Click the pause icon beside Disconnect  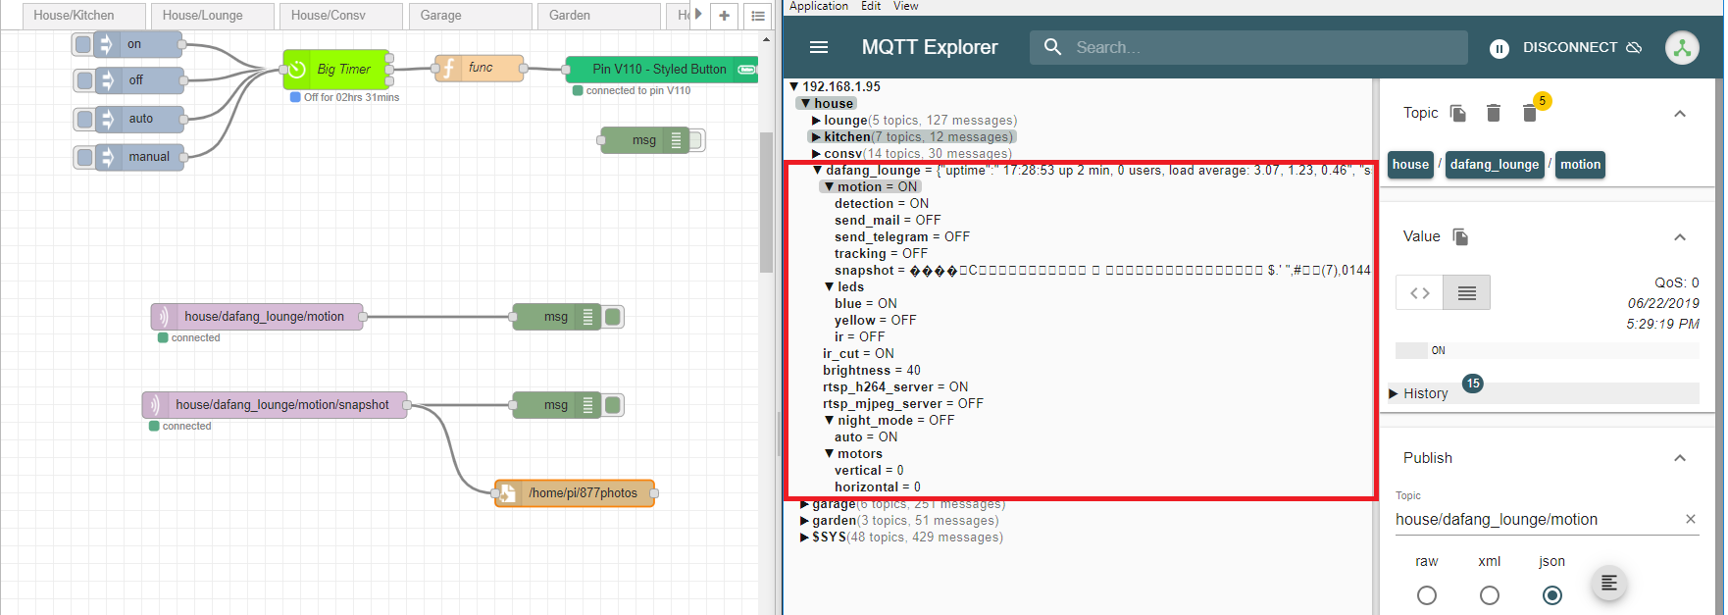click(x=1499, y=48)
